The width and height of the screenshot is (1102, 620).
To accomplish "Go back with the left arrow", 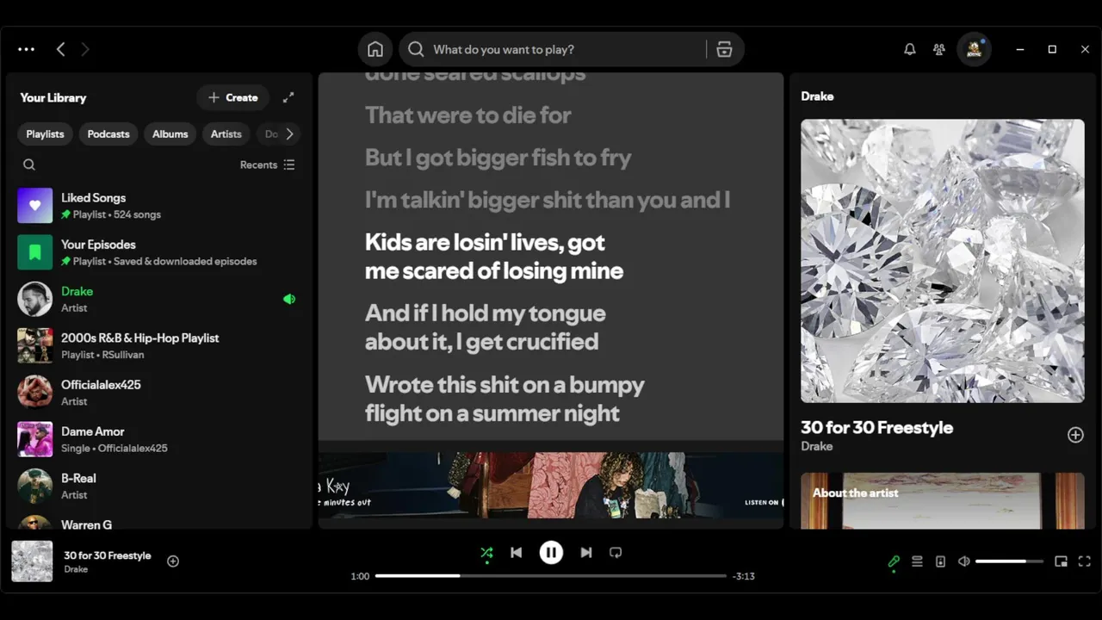I will (60, 49).
